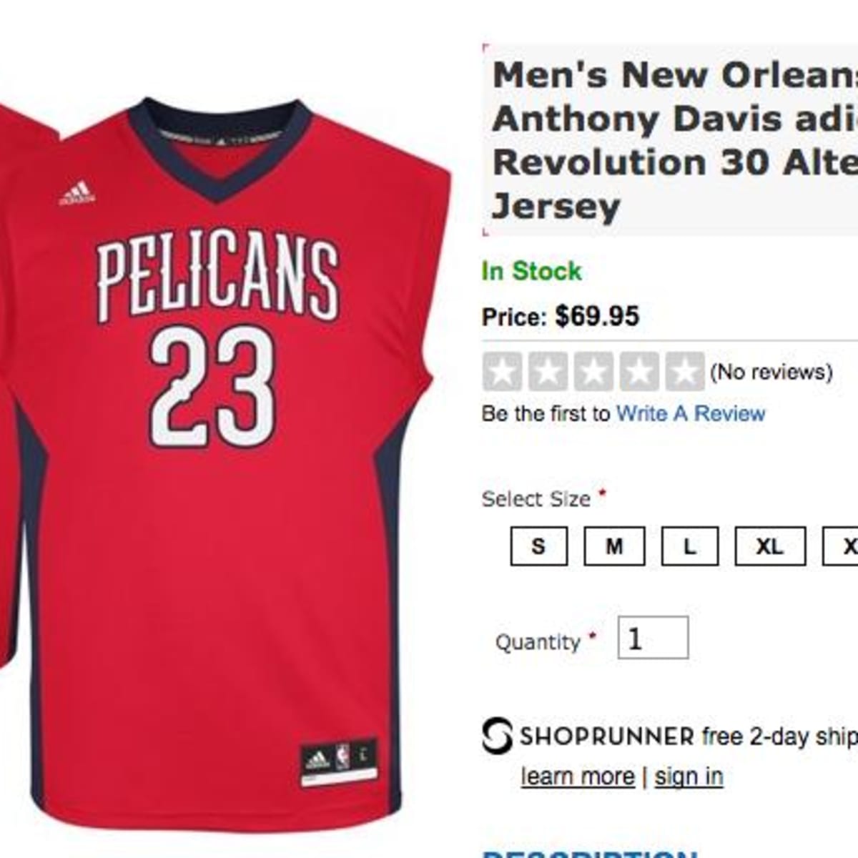Click the second rating star
The width and height of the screenshot is (858, 858).
(x=547, y=372)
